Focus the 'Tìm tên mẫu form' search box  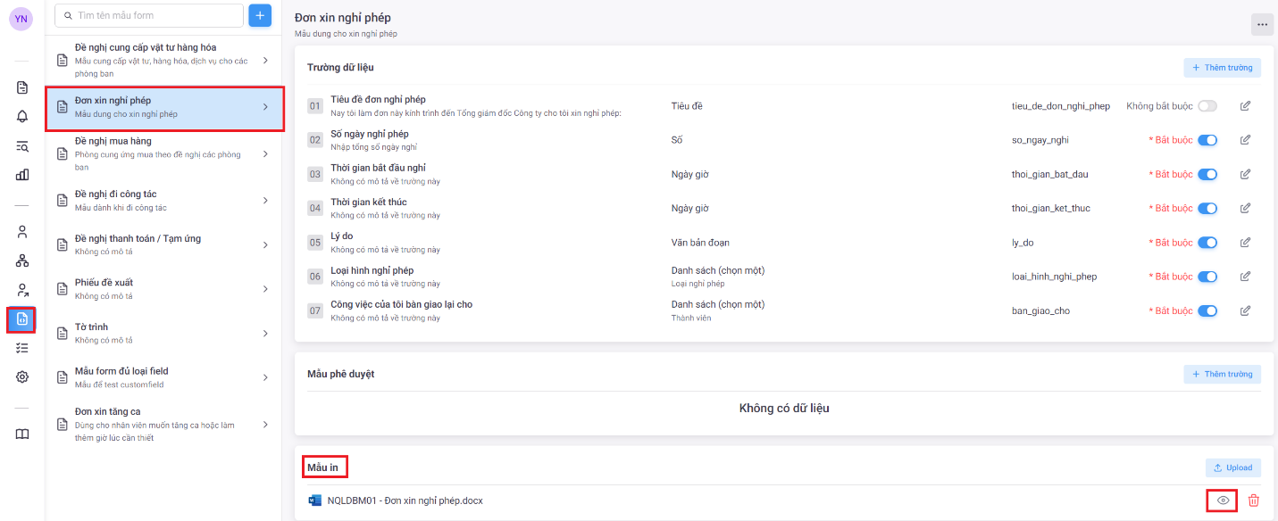click(152, 16)
